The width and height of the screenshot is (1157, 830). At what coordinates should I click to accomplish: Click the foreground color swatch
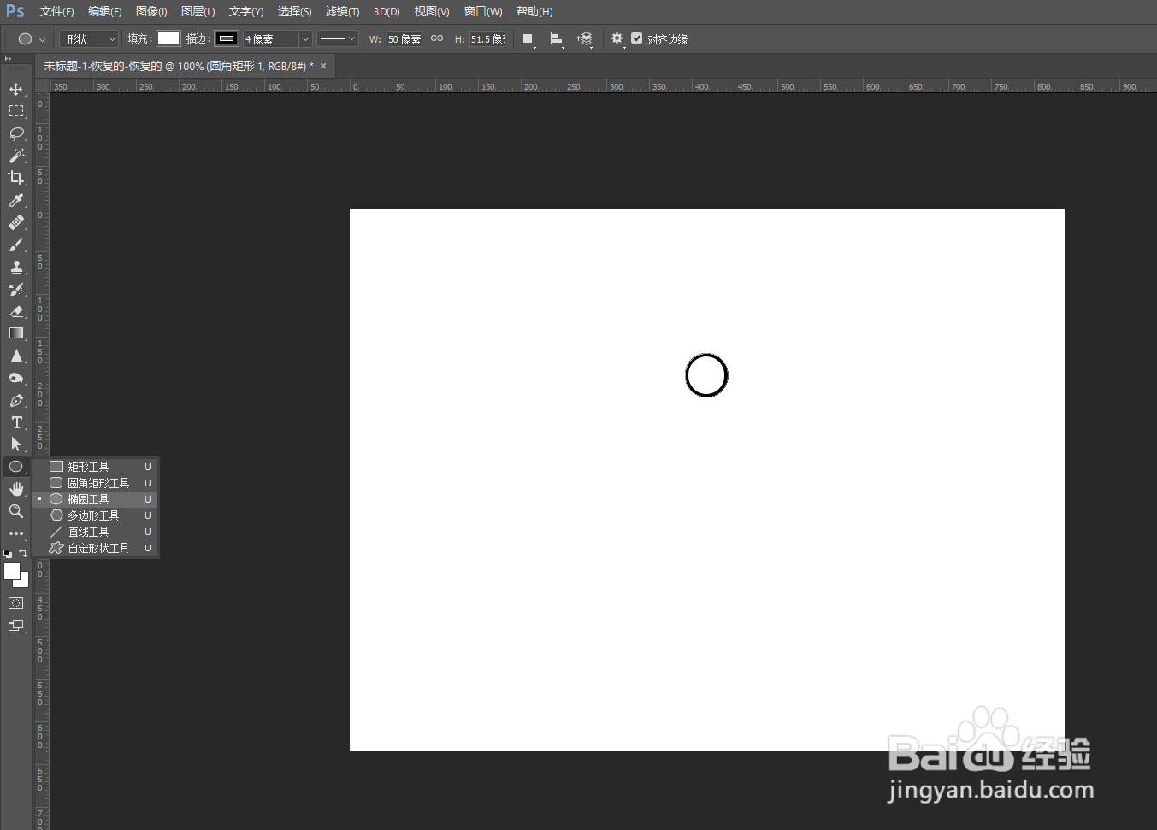coord(11,571)
